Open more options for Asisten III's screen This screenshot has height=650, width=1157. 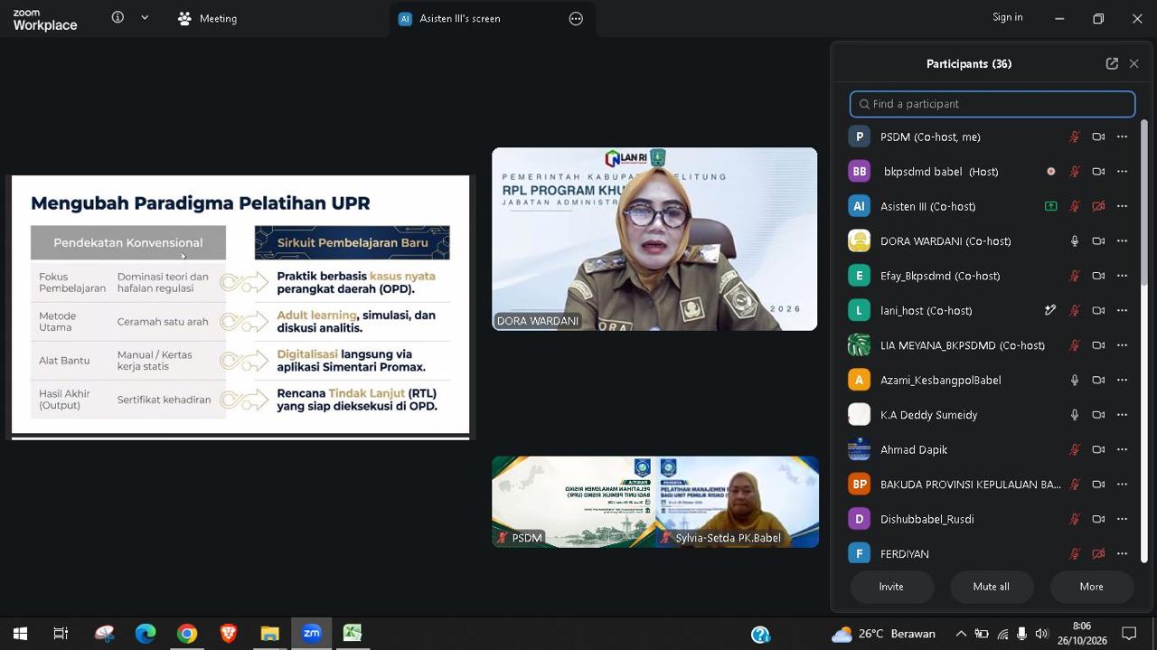[576, 18]
